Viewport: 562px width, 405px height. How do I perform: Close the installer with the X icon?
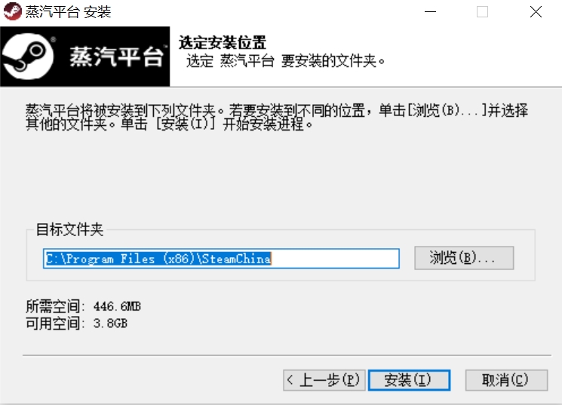(536, 12)
